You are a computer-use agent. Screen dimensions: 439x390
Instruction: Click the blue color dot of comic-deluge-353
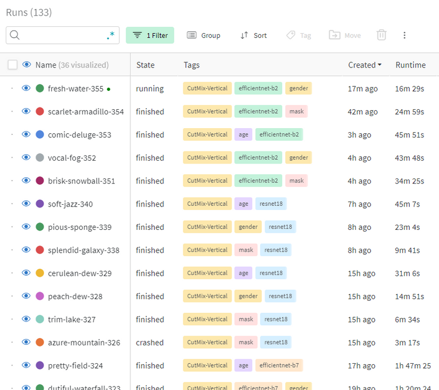click(x=40, y=134)
